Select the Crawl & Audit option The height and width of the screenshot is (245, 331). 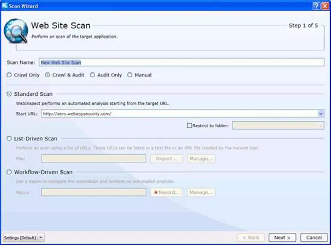(x=47, y=75)
